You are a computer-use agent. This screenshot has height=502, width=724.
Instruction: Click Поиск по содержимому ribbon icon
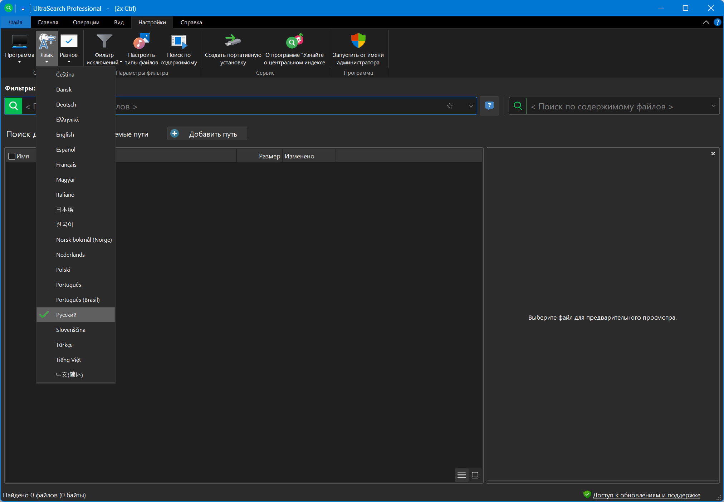[179, 42]
